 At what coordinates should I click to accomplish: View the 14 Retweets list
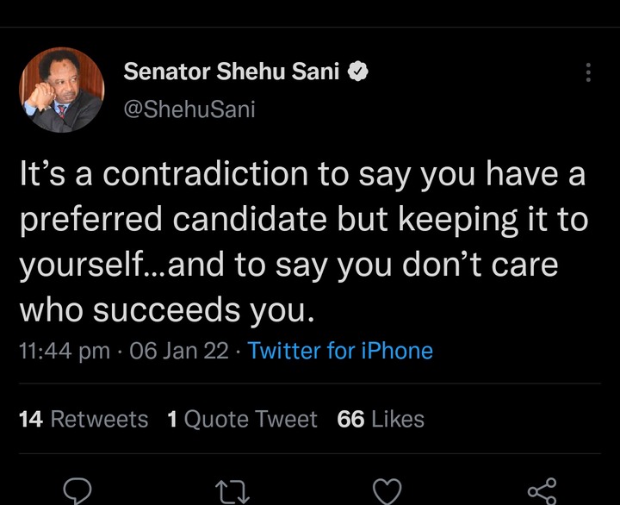[83, 420]
